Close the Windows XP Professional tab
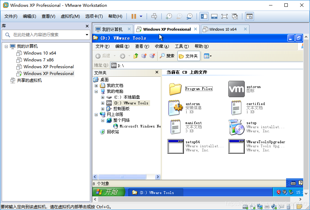 196,29
